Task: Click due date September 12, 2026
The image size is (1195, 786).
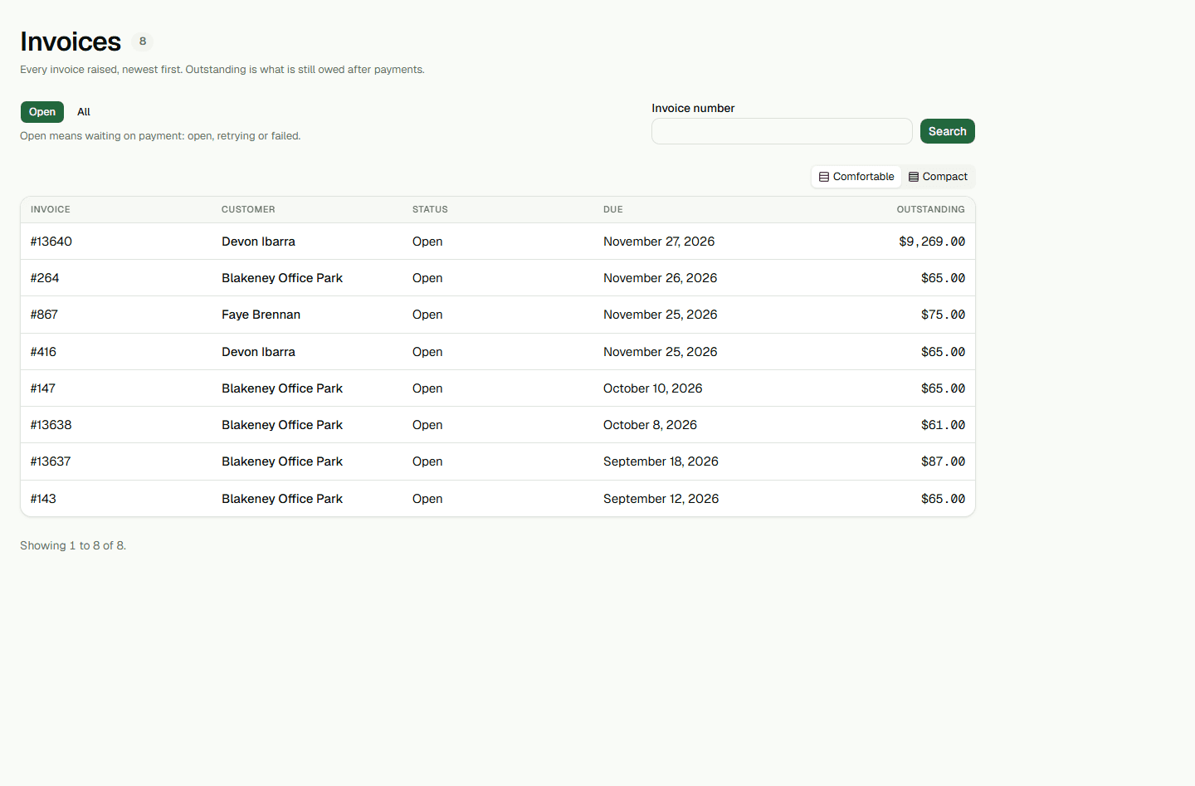Action: point(661,499)
